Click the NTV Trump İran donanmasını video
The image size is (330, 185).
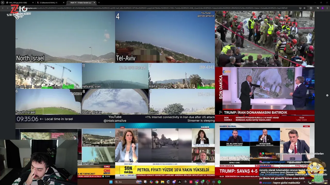[265, 95]
